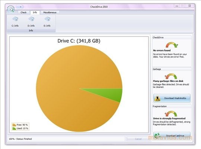Minimize the CheckDrive window

pyautogui.click(x=177, y=6)
